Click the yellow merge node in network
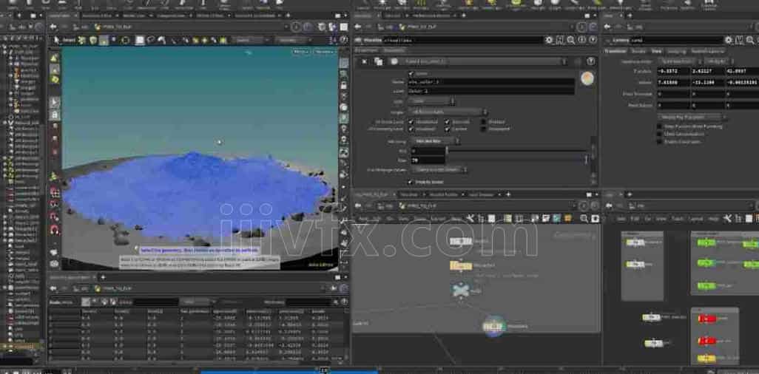 [x=461, y=265]
